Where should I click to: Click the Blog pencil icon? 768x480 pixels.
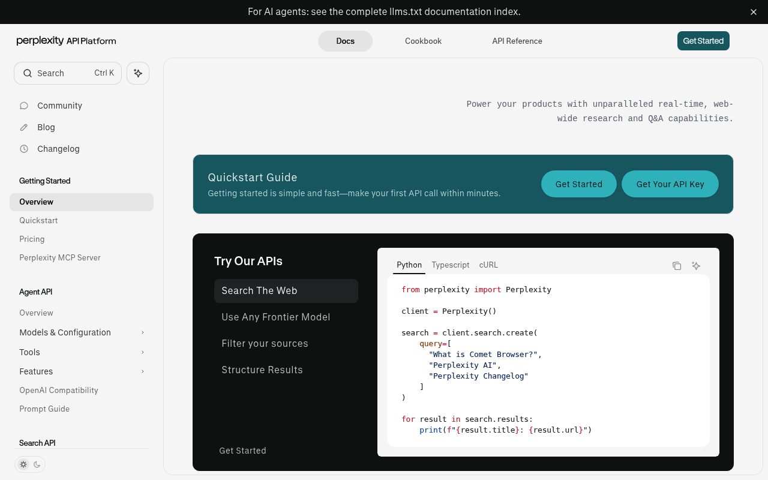pyautogui.click(x=24, y=127)
